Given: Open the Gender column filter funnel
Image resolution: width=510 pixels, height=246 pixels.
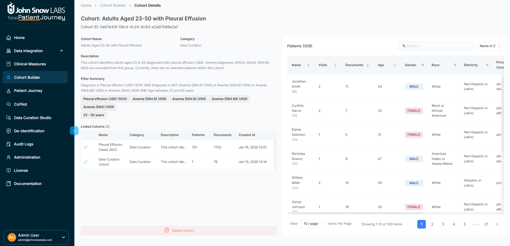Looking at the screenshot, I should 423,65.
